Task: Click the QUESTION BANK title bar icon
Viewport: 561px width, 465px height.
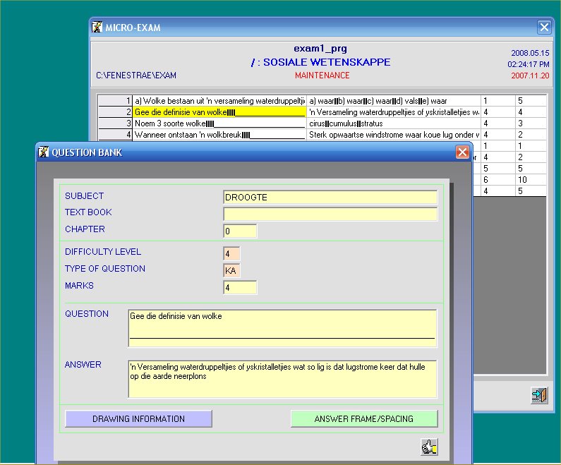Action: click(x=44, y=152)
